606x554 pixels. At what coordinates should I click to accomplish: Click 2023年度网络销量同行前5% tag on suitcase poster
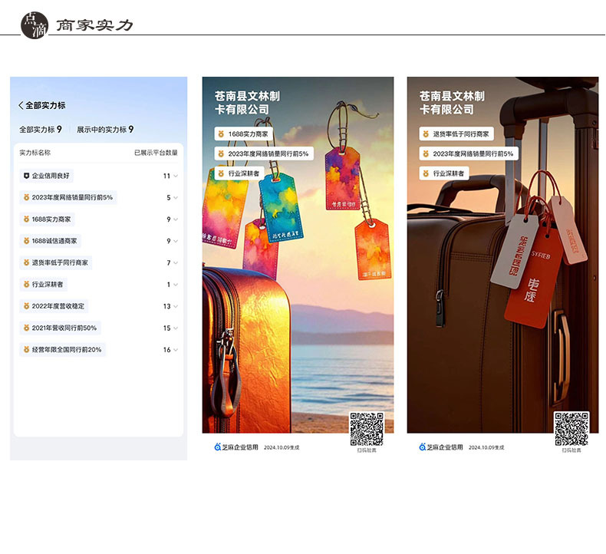[469, 153]
